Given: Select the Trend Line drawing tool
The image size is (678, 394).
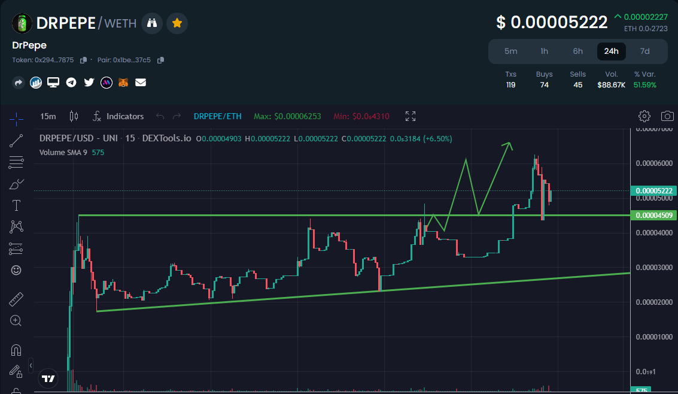Looking at the screenshot, I should [x=16, y=140].
